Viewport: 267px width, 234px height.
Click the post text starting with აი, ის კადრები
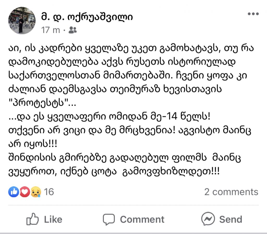(131, 76)
